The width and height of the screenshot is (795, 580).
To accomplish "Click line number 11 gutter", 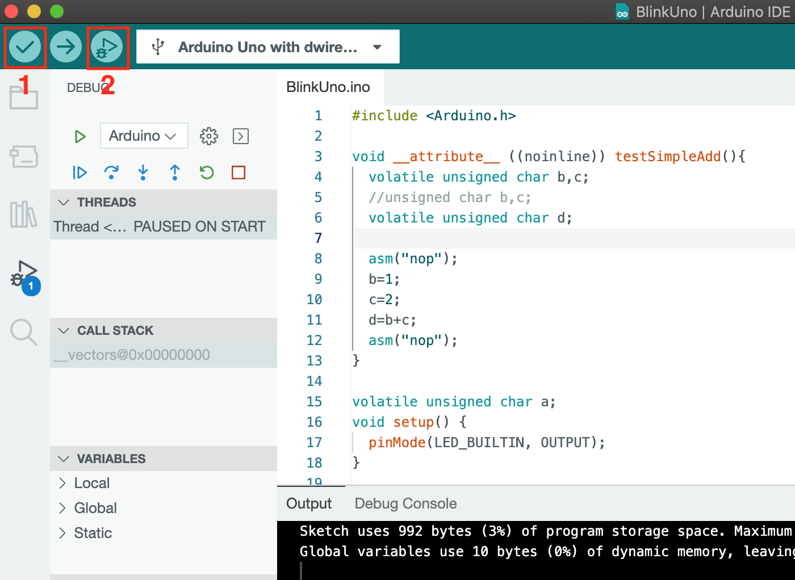I will click(x=314, y=320).
